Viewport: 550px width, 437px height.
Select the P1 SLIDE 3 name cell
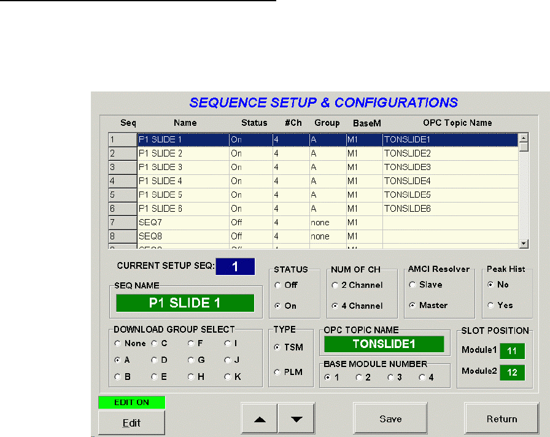pos(183,168)
